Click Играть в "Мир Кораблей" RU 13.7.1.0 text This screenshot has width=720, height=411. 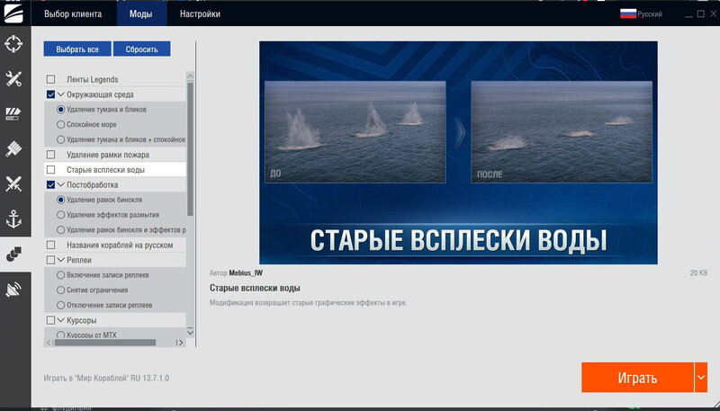click(x=106, y=379)
